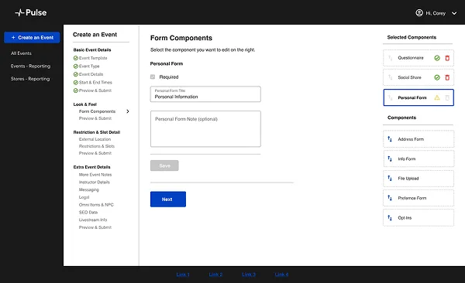Click the grey Save button
This screenshot has width=465, height=283.
pyautogui.click(x=164, y=165)
